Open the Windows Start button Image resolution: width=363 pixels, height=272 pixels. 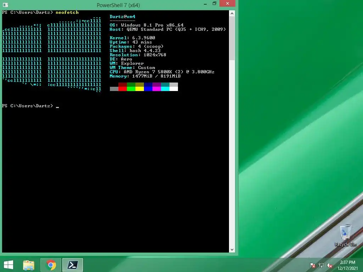(x=9, y=265)
